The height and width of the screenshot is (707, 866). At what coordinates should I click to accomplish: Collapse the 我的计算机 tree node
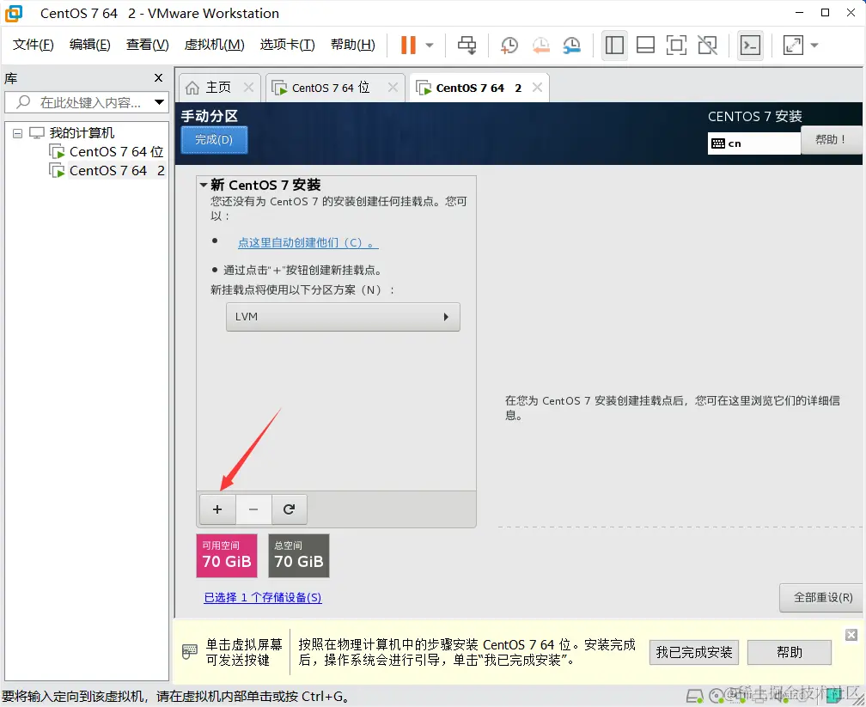17,132
